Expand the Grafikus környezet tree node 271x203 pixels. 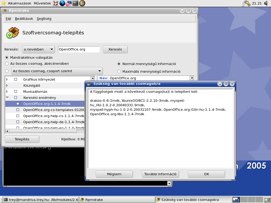click(x=7, y=79)
